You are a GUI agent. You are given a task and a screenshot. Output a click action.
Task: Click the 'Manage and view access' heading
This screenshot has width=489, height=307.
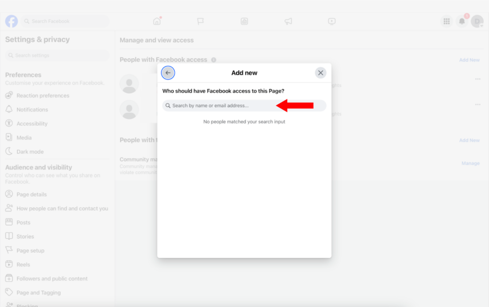(x=157, y=40)
